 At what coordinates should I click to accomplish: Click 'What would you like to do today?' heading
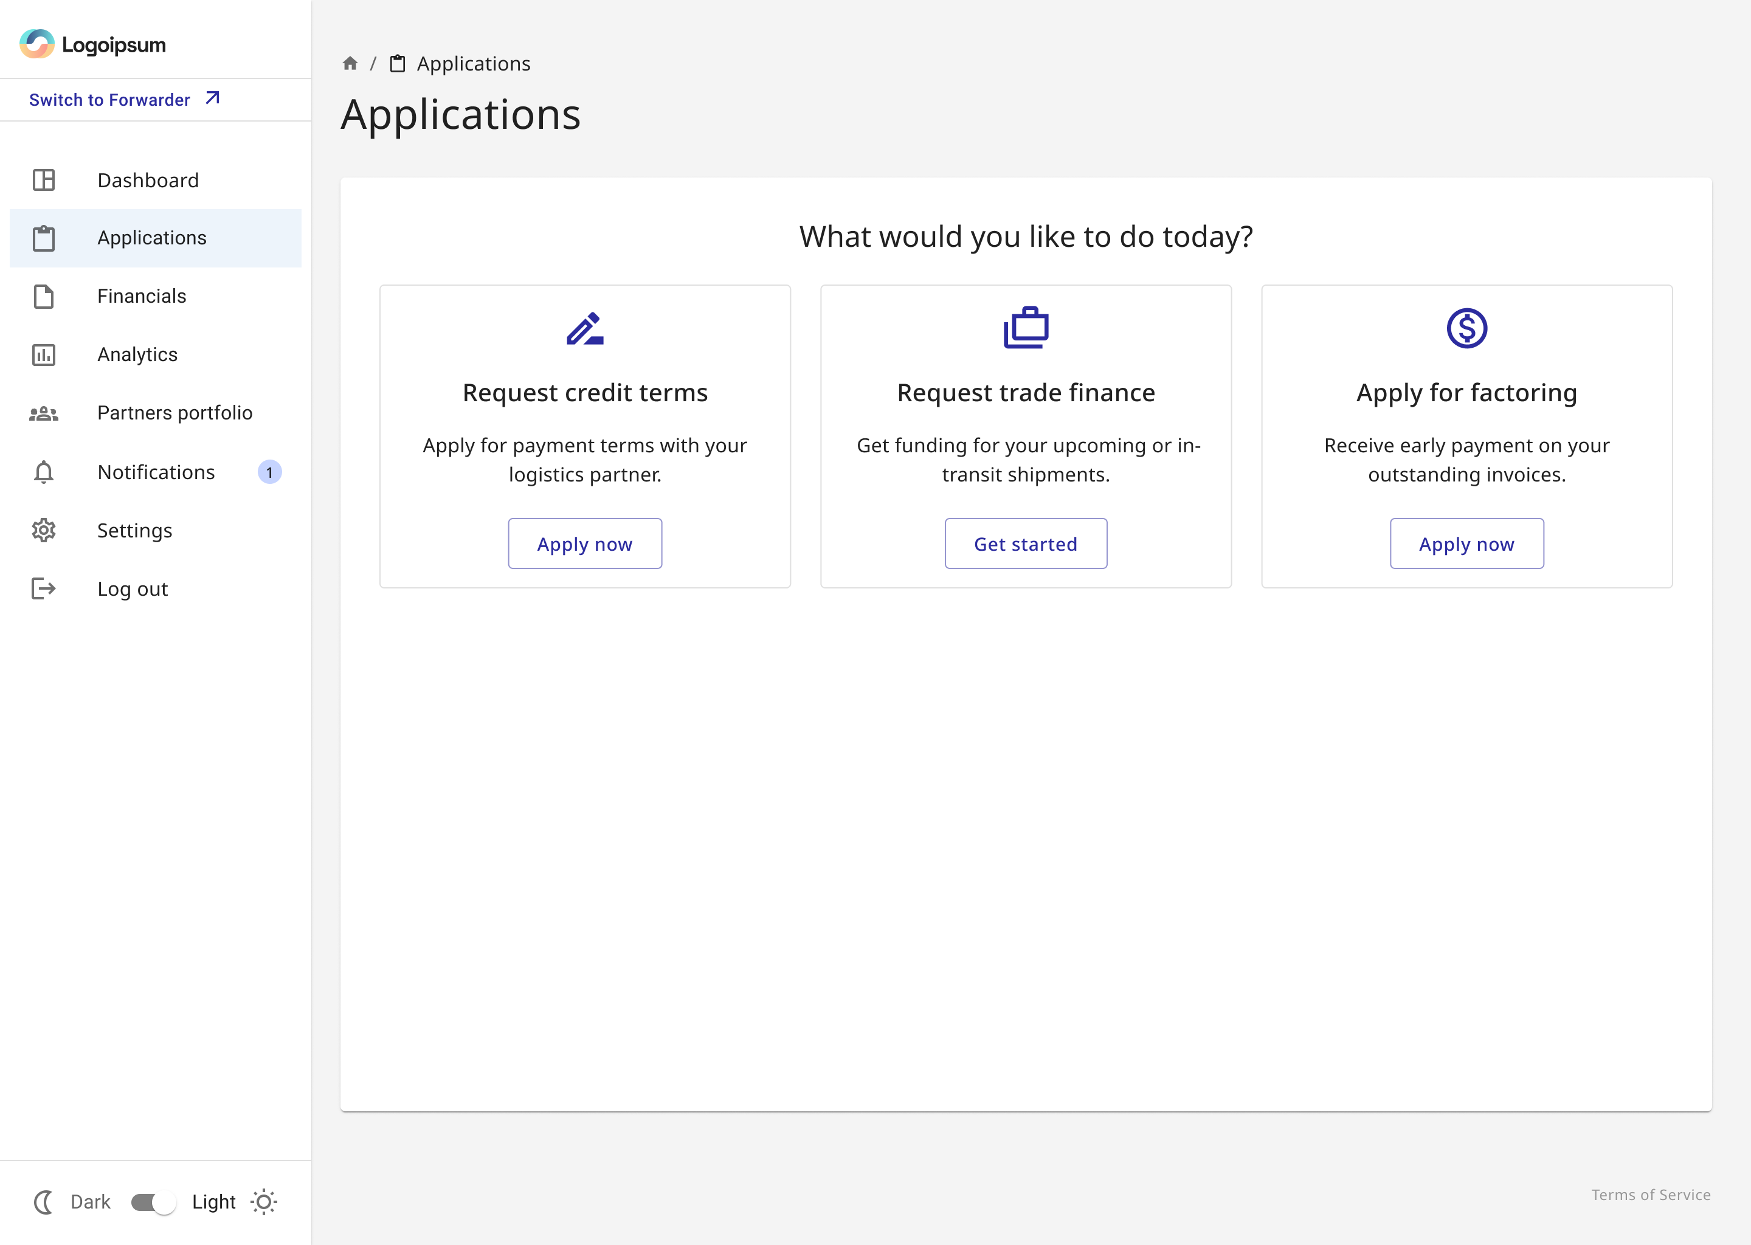[x=1026, y=237]
